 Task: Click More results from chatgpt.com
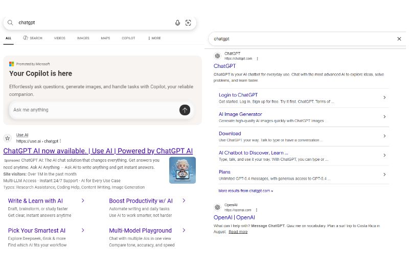(246, 191)
